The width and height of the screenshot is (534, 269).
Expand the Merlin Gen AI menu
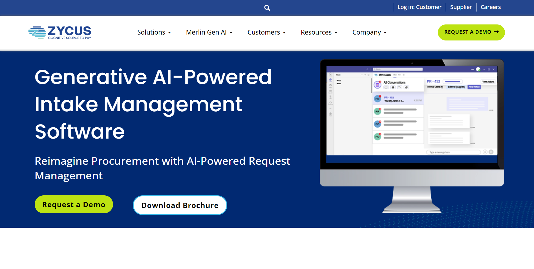pyautogui.click(x=209, y=32)
